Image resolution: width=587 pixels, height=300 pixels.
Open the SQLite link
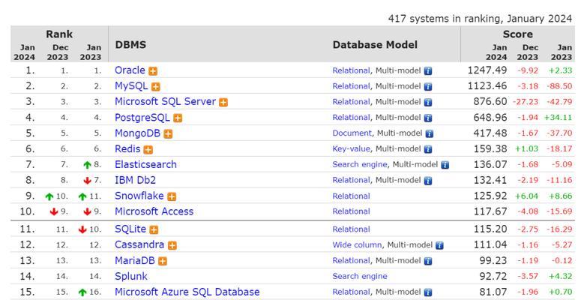(130, 229)
